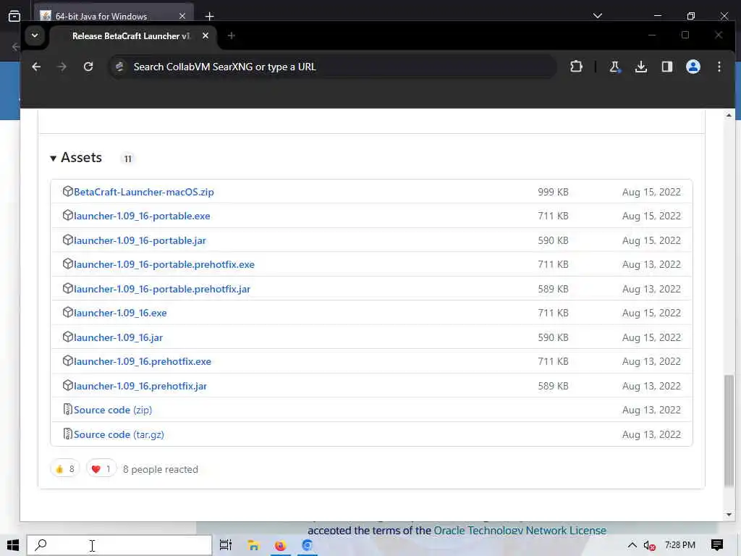Click the thumbs up reaction with 8
Viewport: 741px width, 556px height.
65,469
